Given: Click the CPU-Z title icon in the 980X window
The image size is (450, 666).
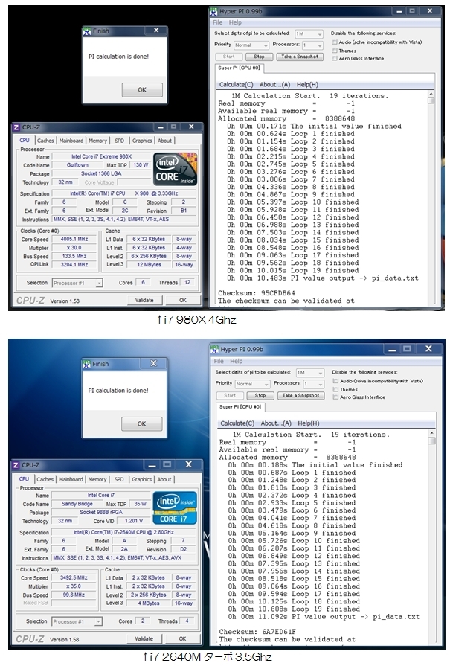Looking at the screenshot, I should (16, 127).
